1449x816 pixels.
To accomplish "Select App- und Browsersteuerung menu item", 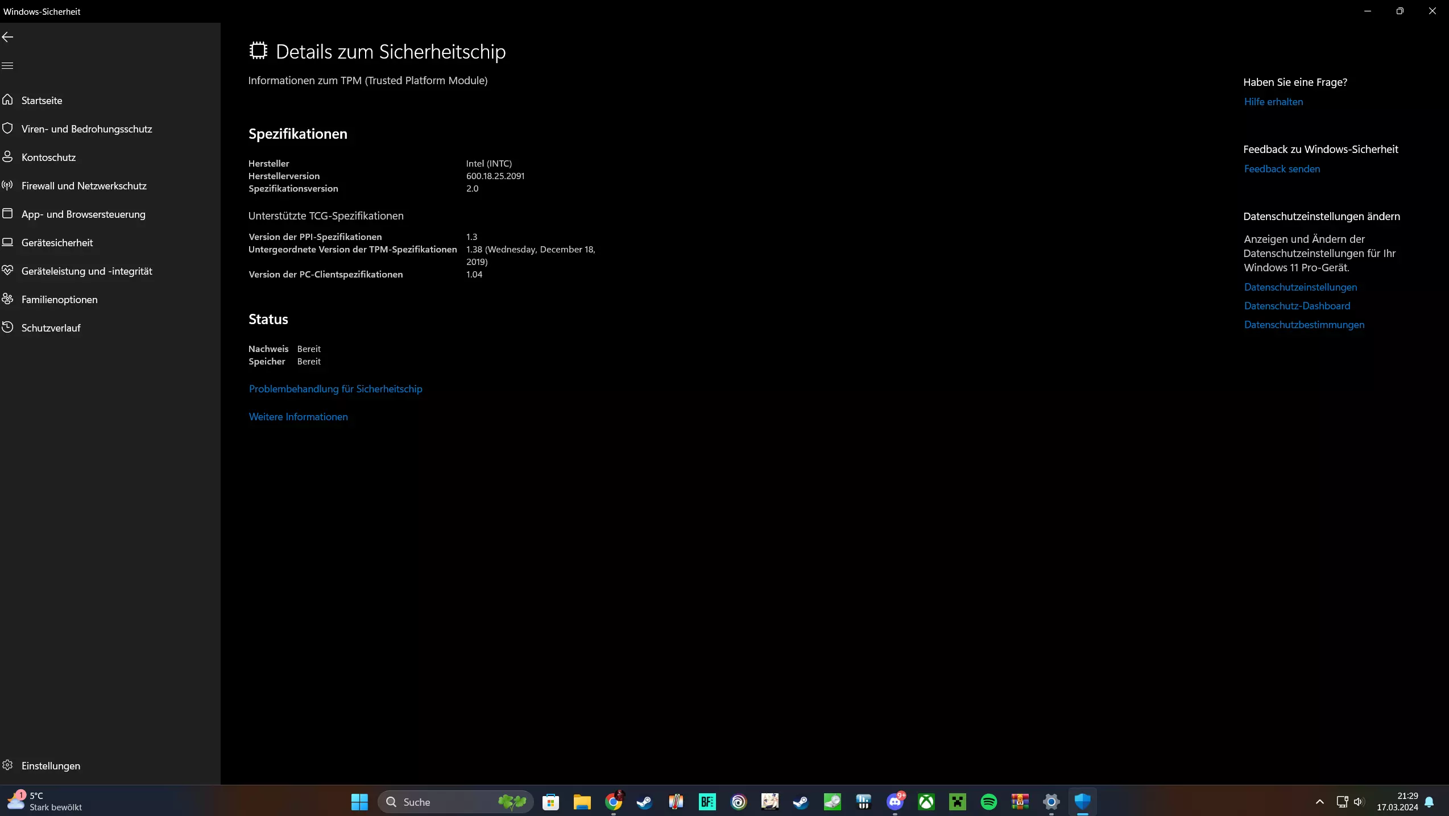I will (84, 214).
